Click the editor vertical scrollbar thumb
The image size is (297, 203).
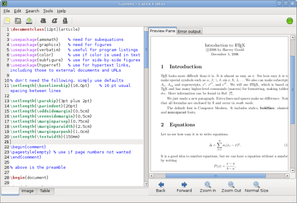coord(146,49)
